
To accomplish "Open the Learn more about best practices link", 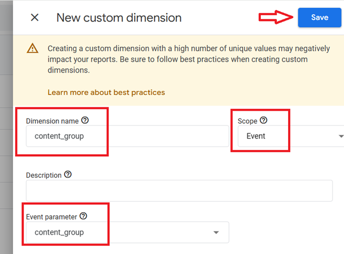I will pos(106,93).
